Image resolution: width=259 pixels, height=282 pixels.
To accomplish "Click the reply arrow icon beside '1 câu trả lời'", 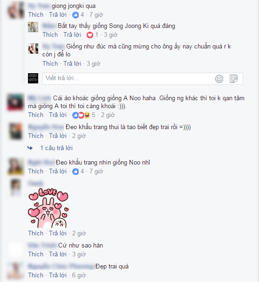I will coord(30,148).
